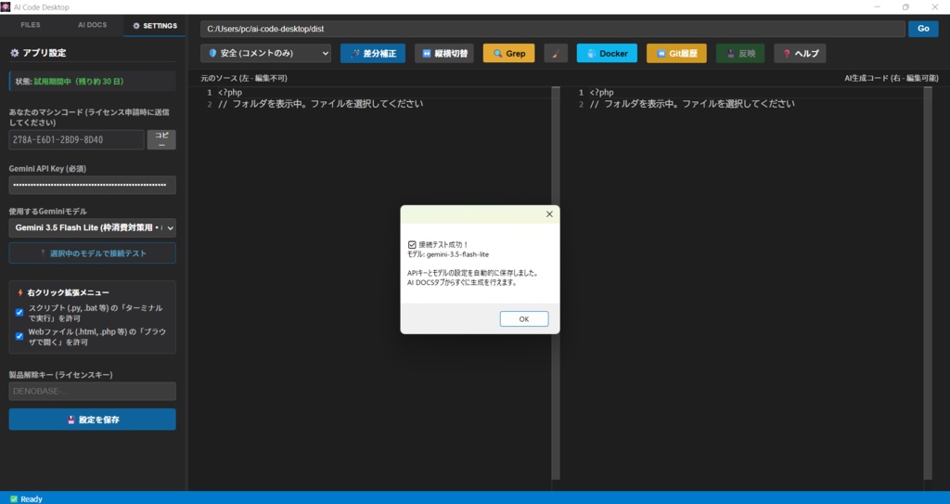Image resolution: width=950 pixels, height=504 pixels.
Task: Click the <?php line in left editor
Action: pyautogui.click(x=230, y=92)
